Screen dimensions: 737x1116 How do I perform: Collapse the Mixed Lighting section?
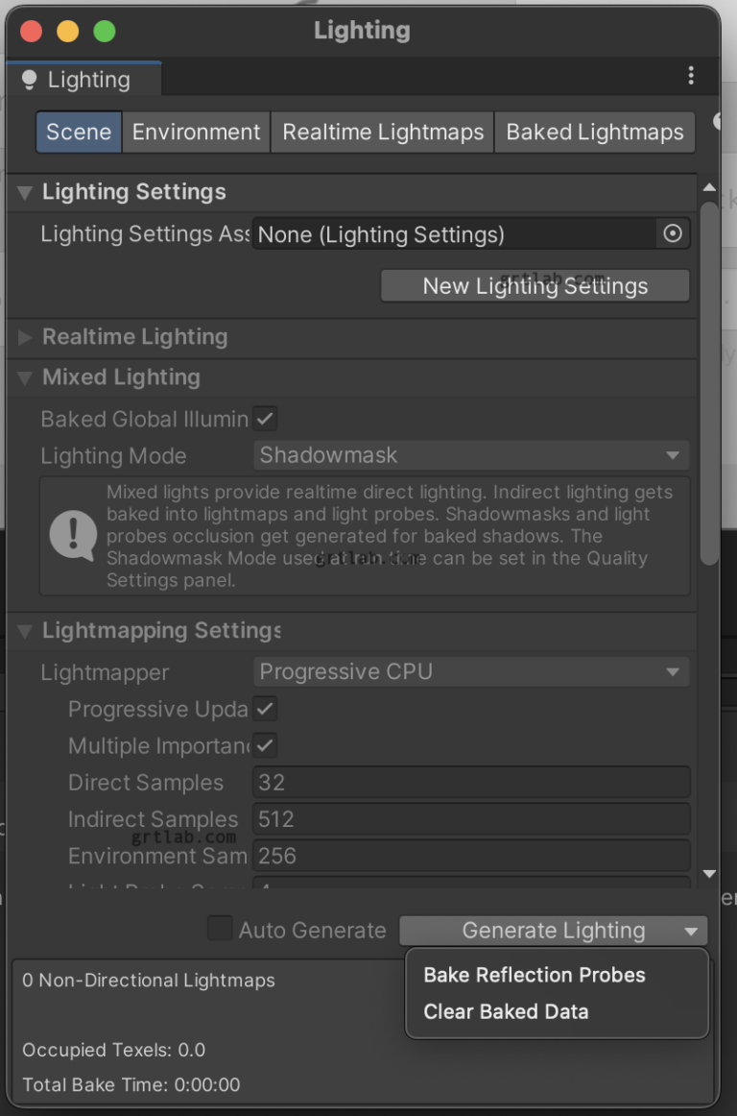[x=22, y=376]
